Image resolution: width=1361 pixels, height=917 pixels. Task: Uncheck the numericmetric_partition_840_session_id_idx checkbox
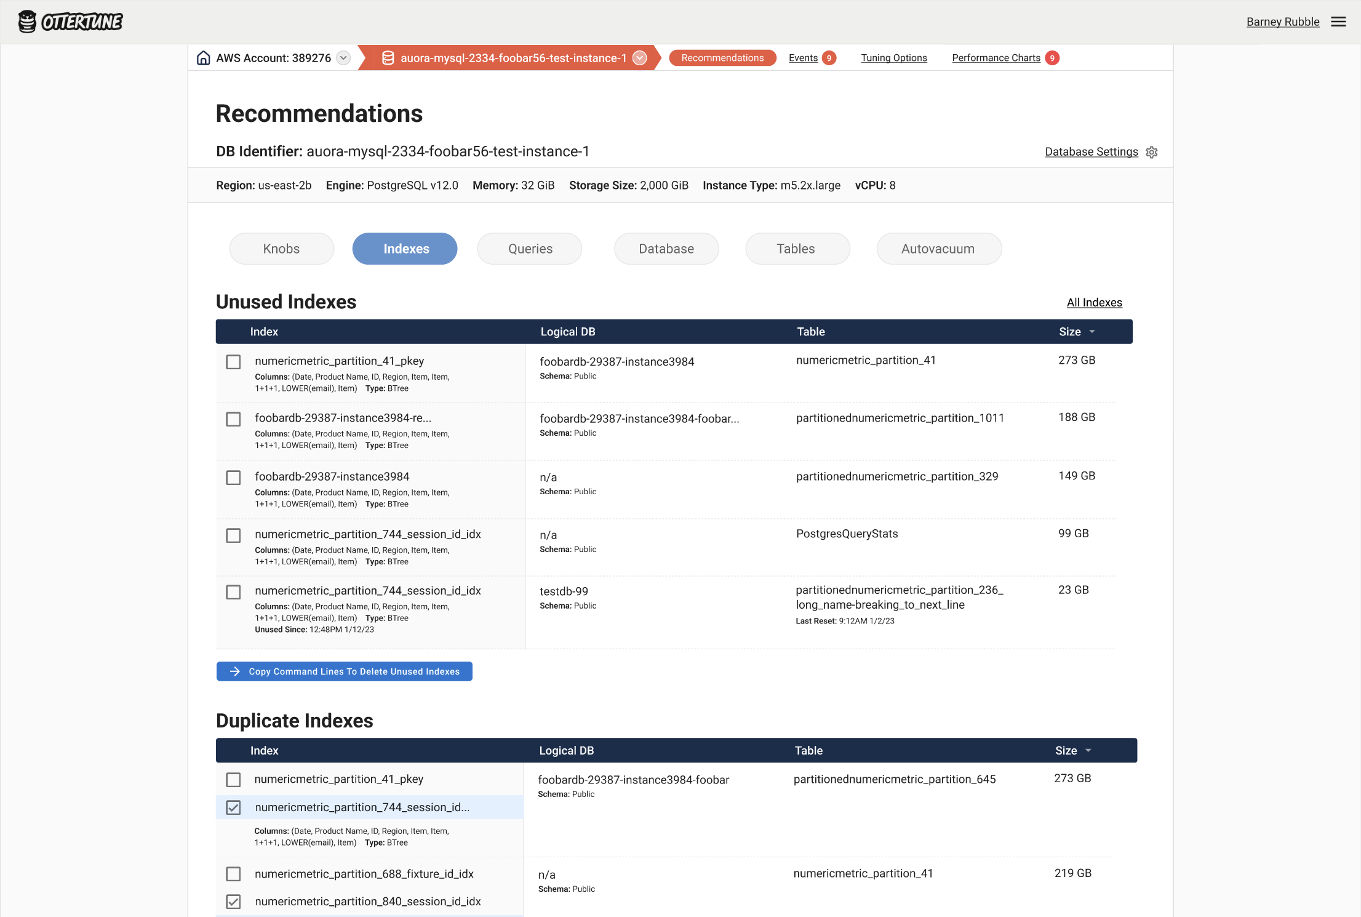click(x=233, y=902)
